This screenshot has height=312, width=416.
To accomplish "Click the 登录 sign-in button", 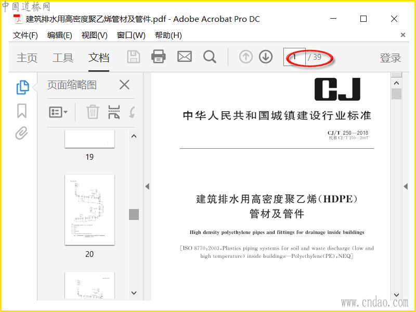I will pos(391,58).
